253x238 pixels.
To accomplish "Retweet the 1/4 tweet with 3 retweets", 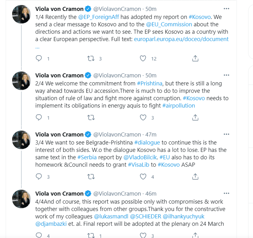I will 91,59.
